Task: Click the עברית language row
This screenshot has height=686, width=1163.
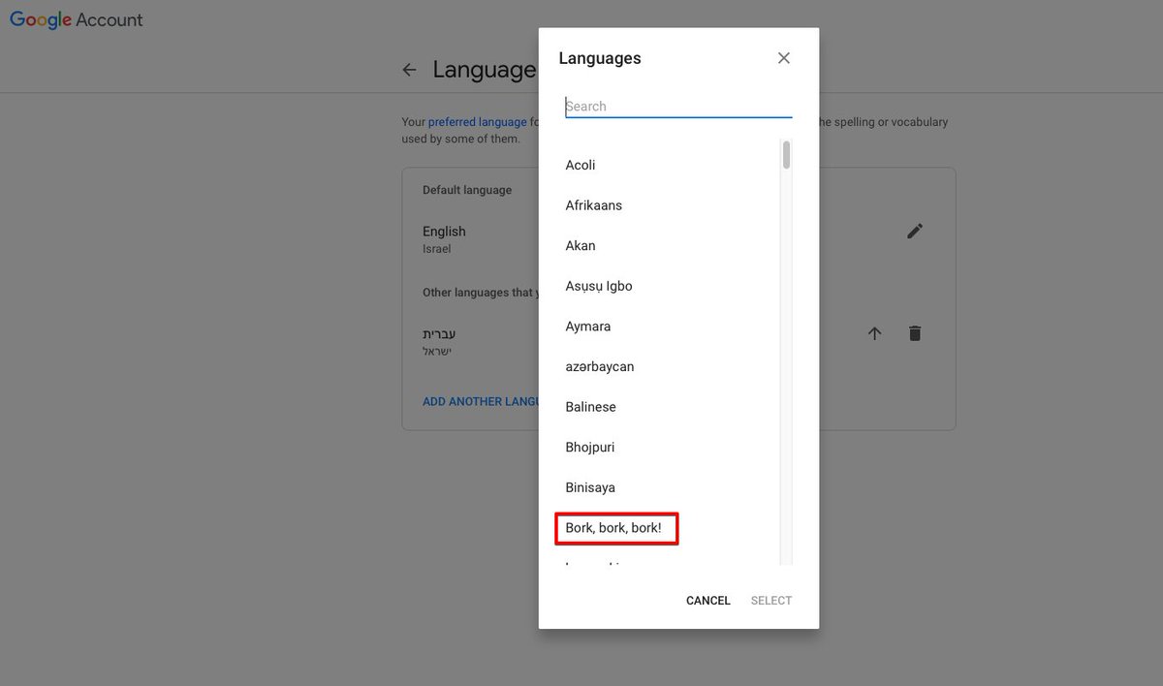Action: tap(678, 341)
